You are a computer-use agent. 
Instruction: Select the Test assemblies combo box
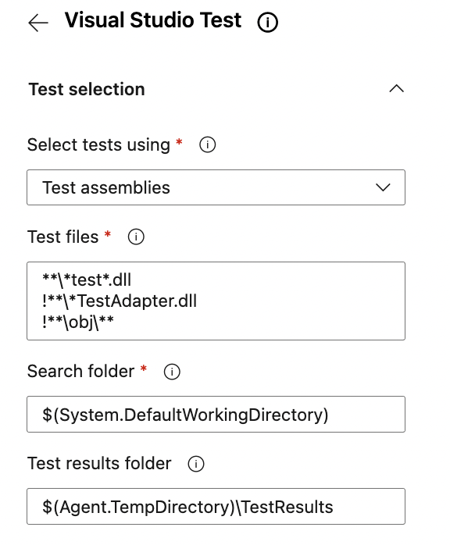(x=216, y=187)
